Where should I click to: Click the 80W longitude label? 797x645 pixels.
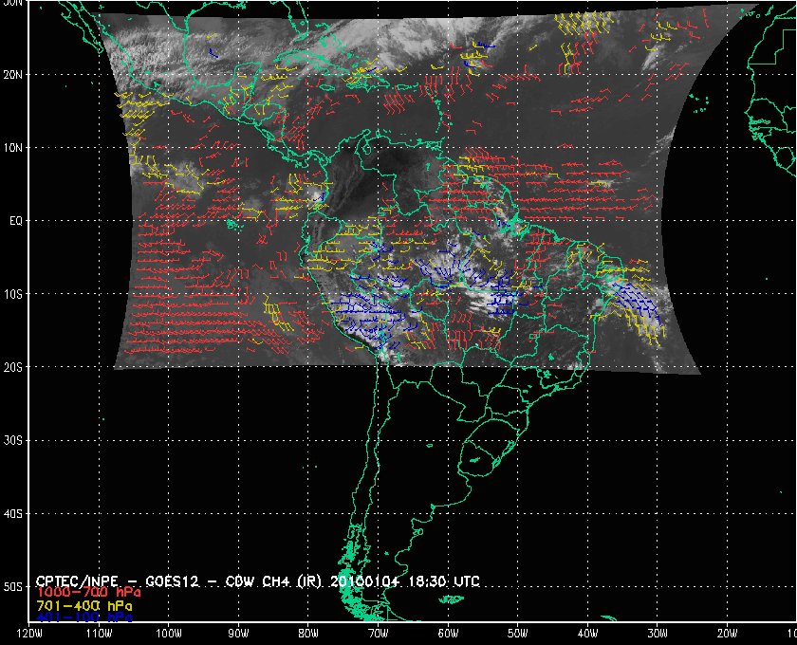pos(307,634)
